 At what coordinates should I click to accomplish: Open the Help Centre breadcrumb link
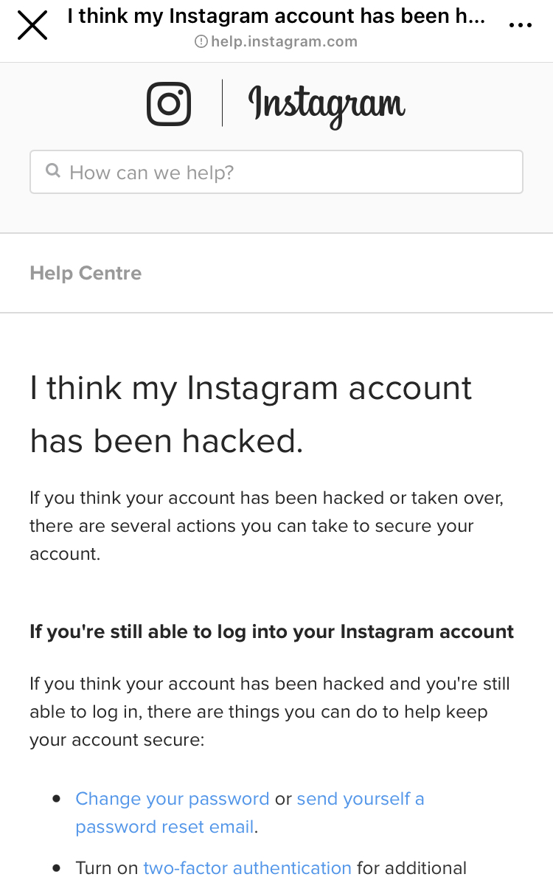tap(86, 273)
